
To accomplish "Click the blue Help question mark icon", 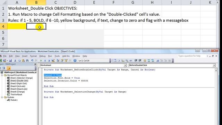I will pos(75,61).
